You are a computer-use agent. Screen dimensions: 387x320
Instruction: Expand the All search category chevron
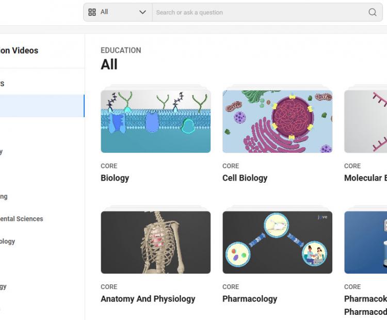click(x=142, y=12)
